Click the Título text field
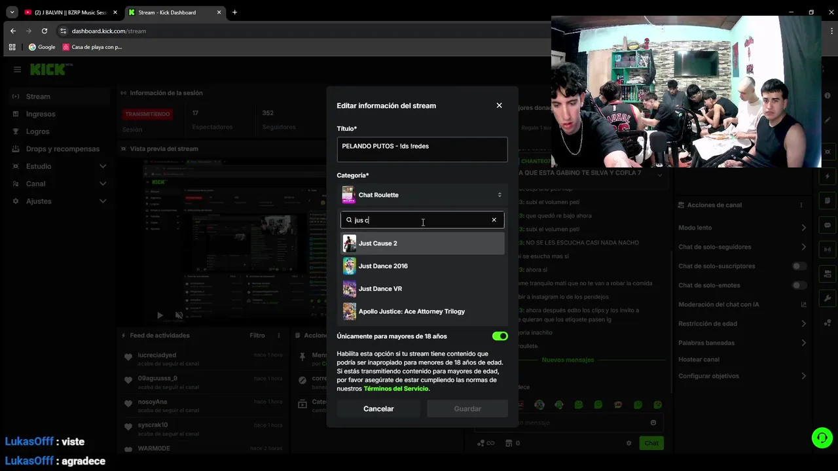Screen dimensions: 838x471 422,149
